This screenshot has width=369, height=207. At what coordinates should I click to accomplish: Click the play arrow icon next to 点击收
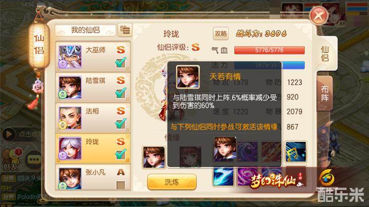9,134
